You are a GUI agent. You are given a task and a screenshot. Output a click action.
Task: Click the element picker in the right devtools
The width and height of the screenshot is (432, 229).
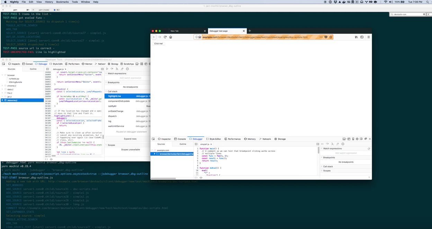153,139
